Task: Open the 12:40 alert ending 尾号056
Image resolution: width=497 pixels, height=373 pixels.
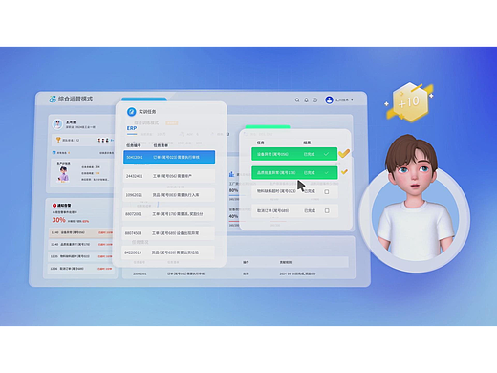Action: [81, 232]
